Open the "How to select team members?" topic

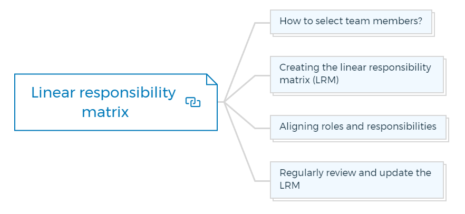pyautogui.click(x=351, y=22)
